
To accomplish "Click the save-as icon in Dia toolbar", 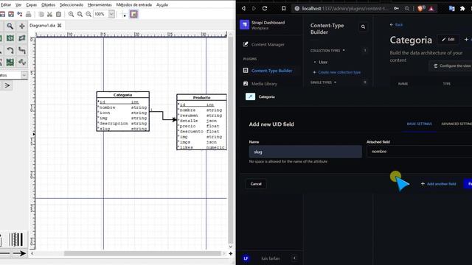I will (x=11, y=14).
